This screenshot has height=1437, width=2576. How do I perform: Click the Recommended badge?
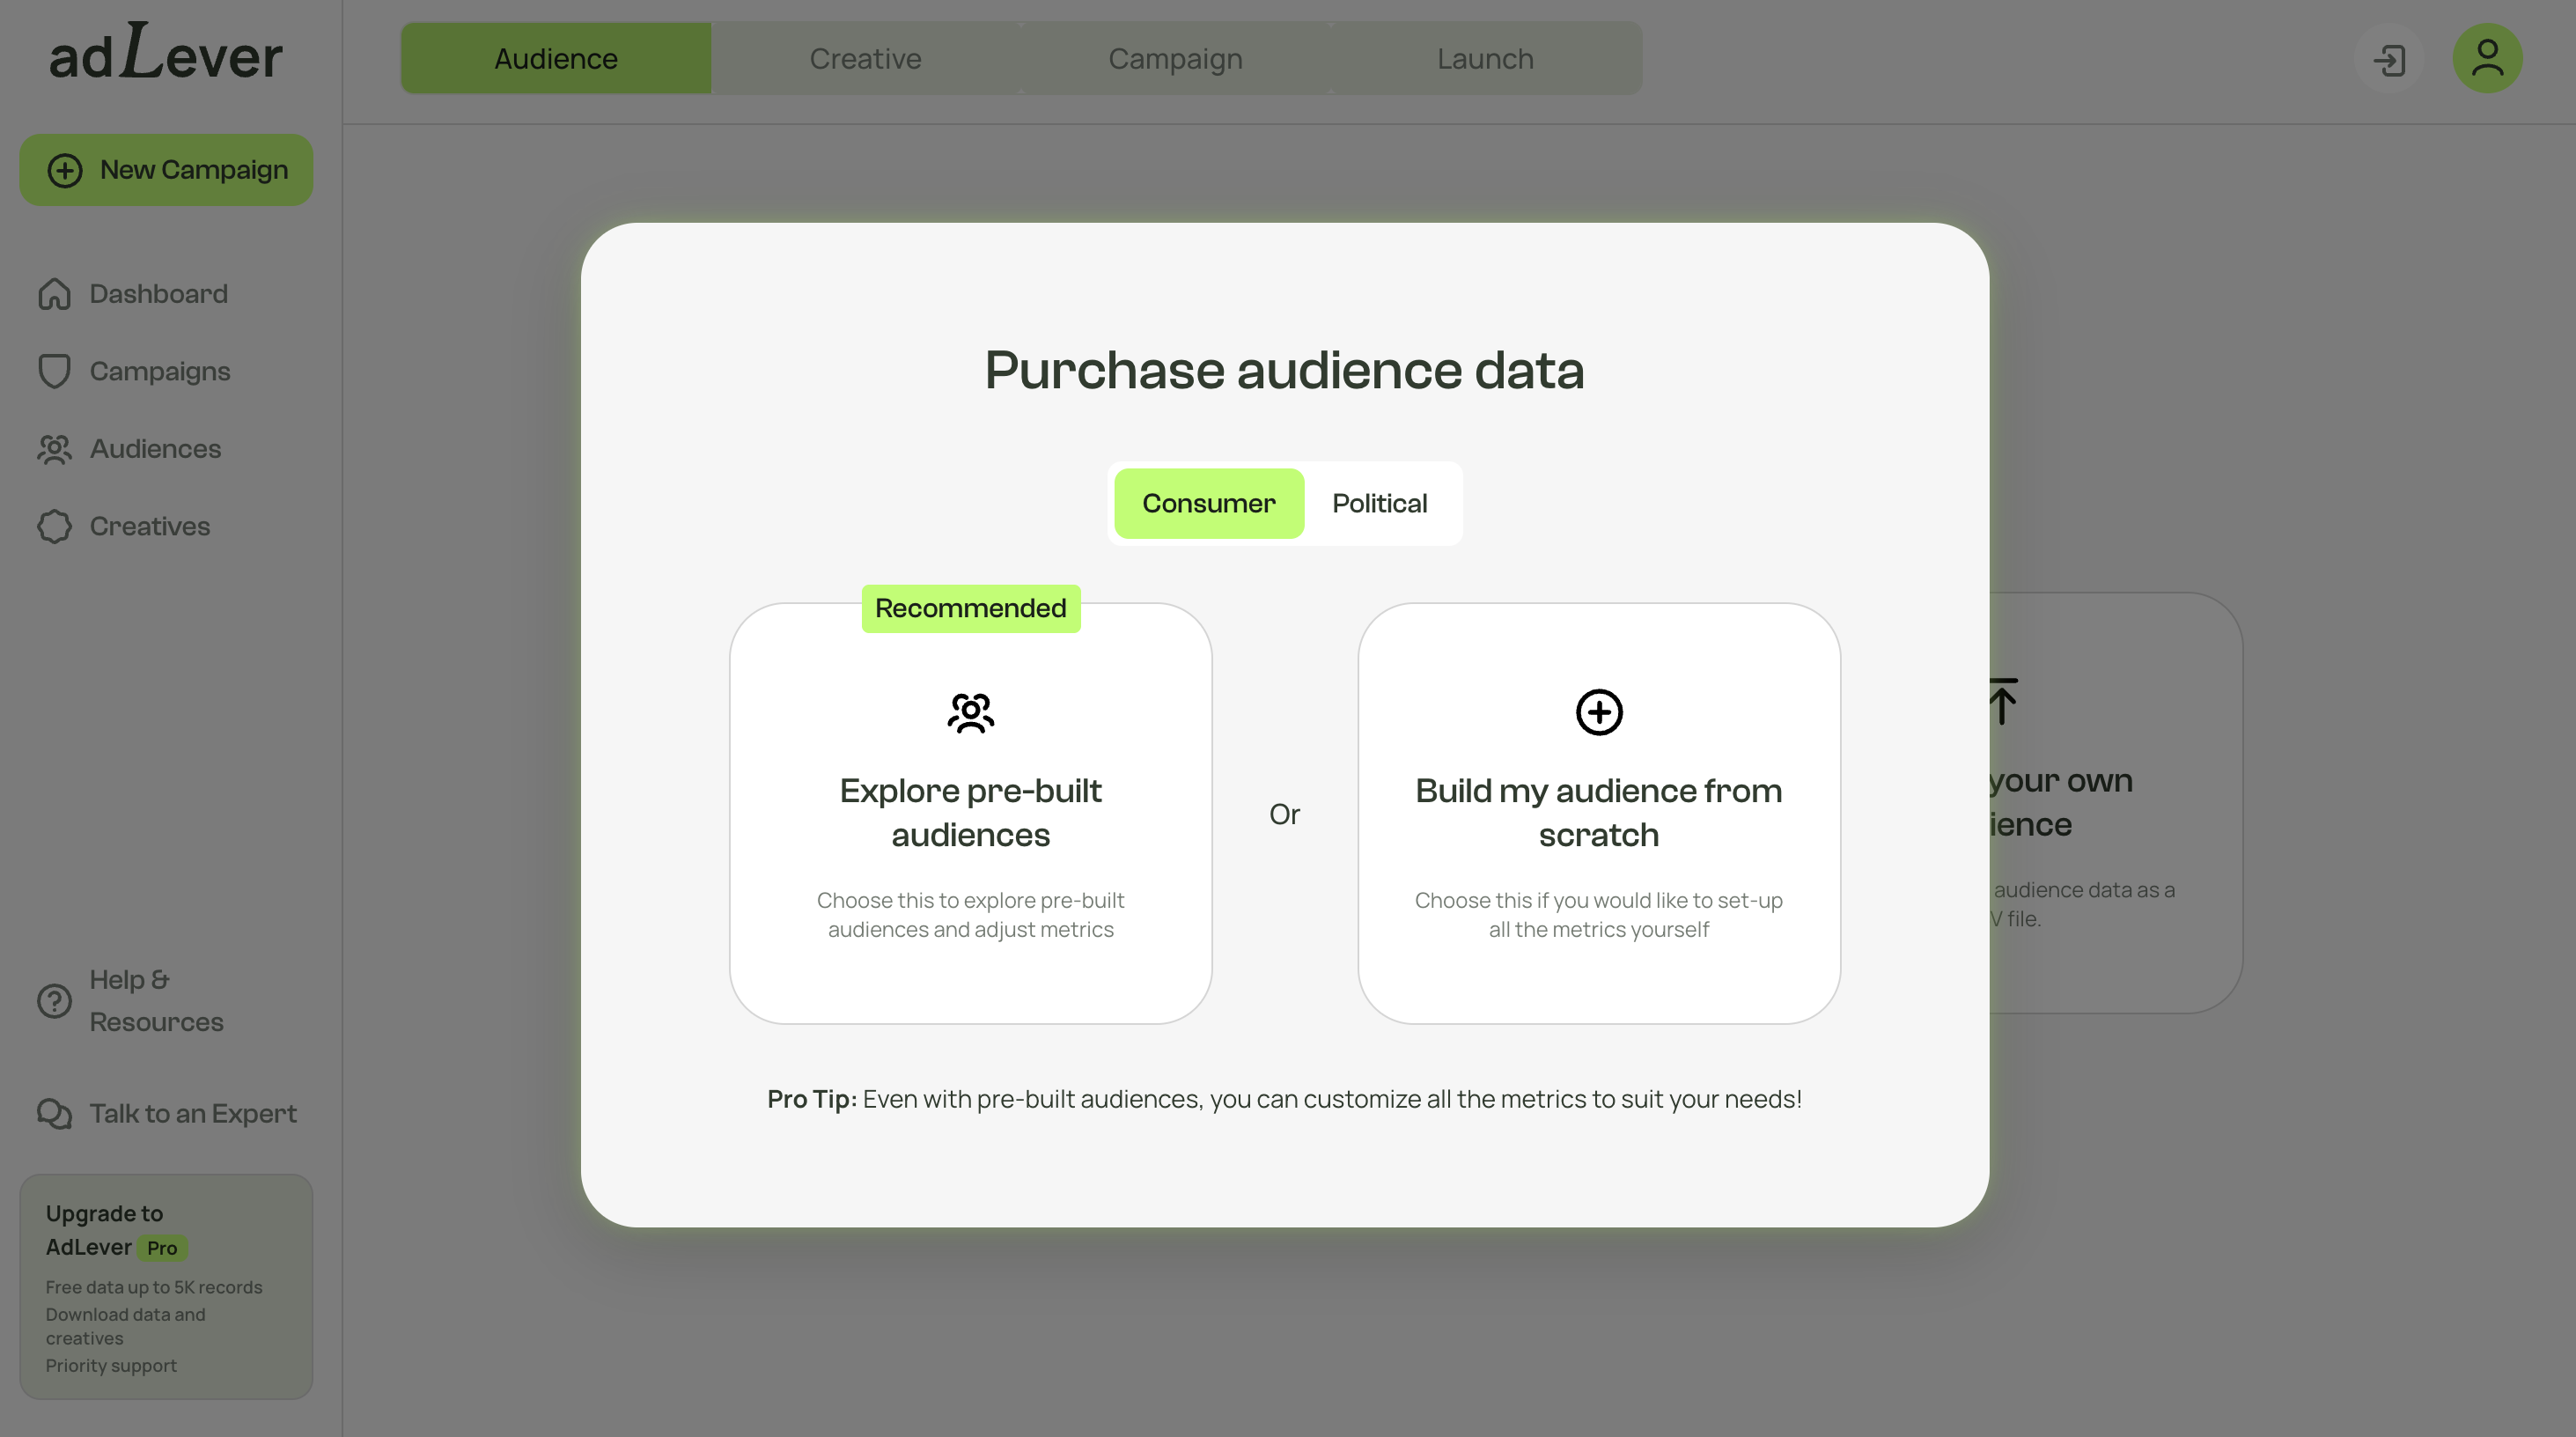(x=970, y=608)
